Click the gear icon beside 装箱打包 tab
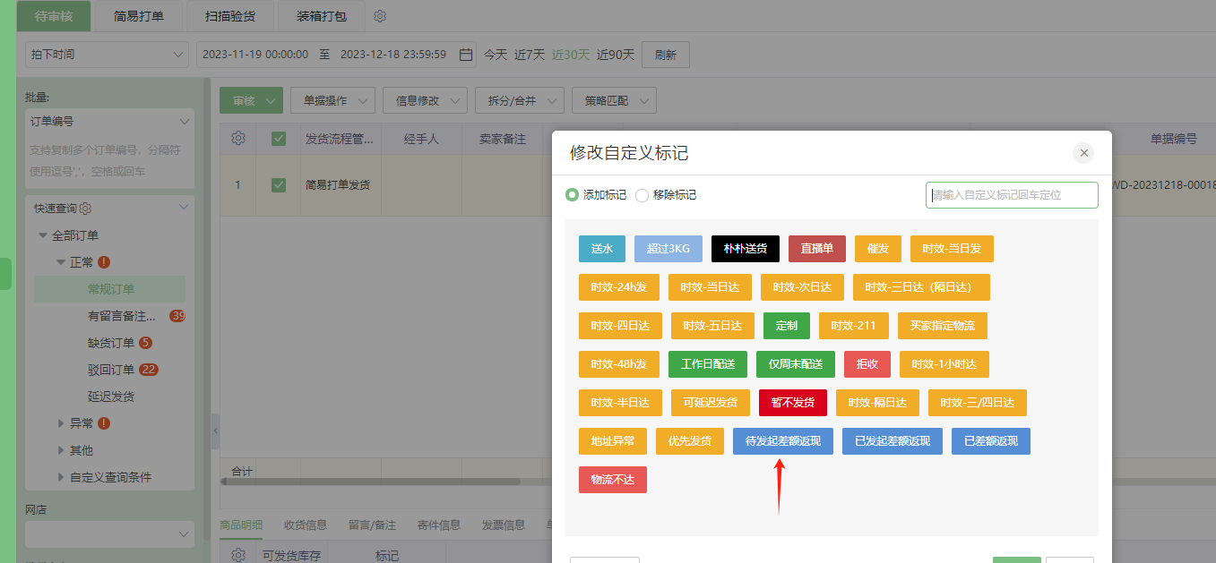Image resolution: width=1216 pixels, height=563 pixels. click(380, 17)
